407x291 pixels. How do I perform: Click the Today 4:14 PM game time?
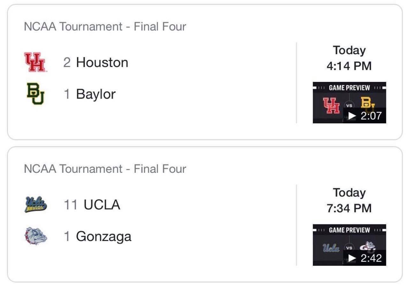click(349, 58)
